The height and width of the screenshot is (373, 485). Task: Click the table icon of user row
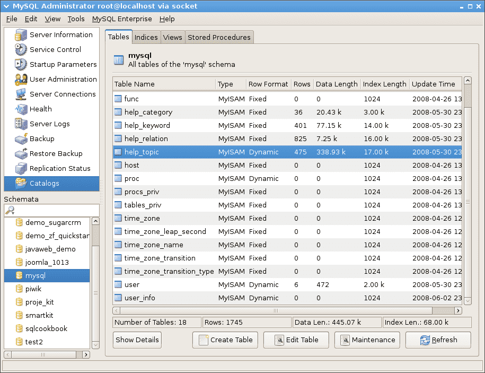point(118,284)
